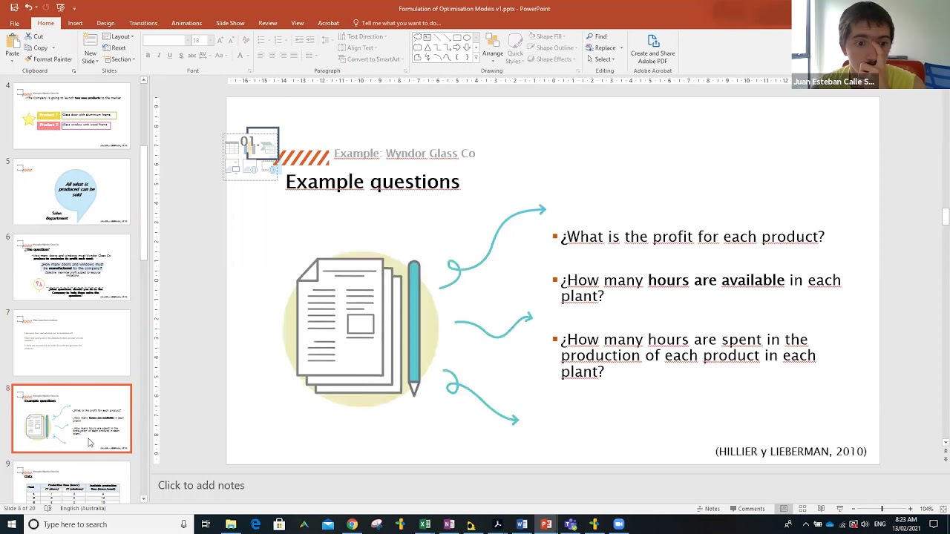This screenshot has height=534, width=950.
Task: Click the Windows search box
Action: [x=108, y=524]
